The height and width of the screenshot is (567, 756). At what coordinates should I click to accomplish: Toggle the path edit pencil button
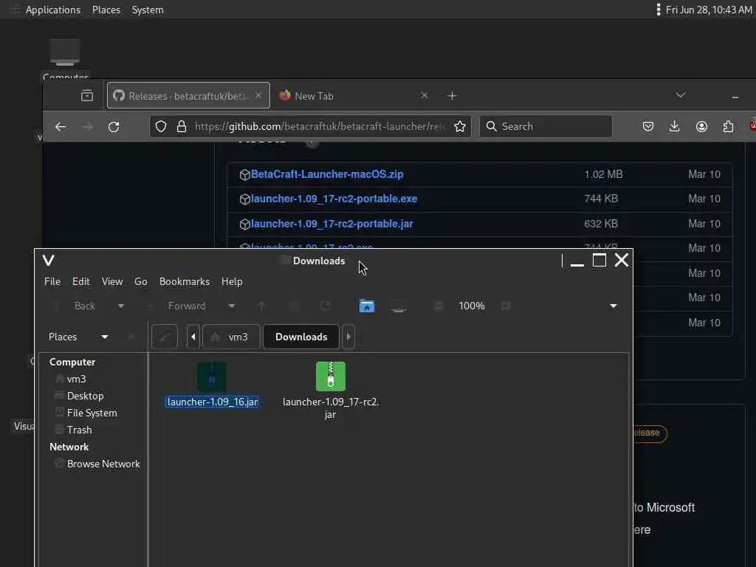[x=165, y=337]
